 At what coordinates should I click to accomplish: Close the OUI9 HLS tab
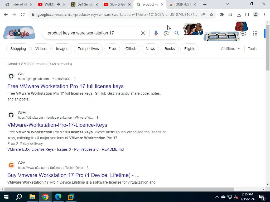[195, 4]
